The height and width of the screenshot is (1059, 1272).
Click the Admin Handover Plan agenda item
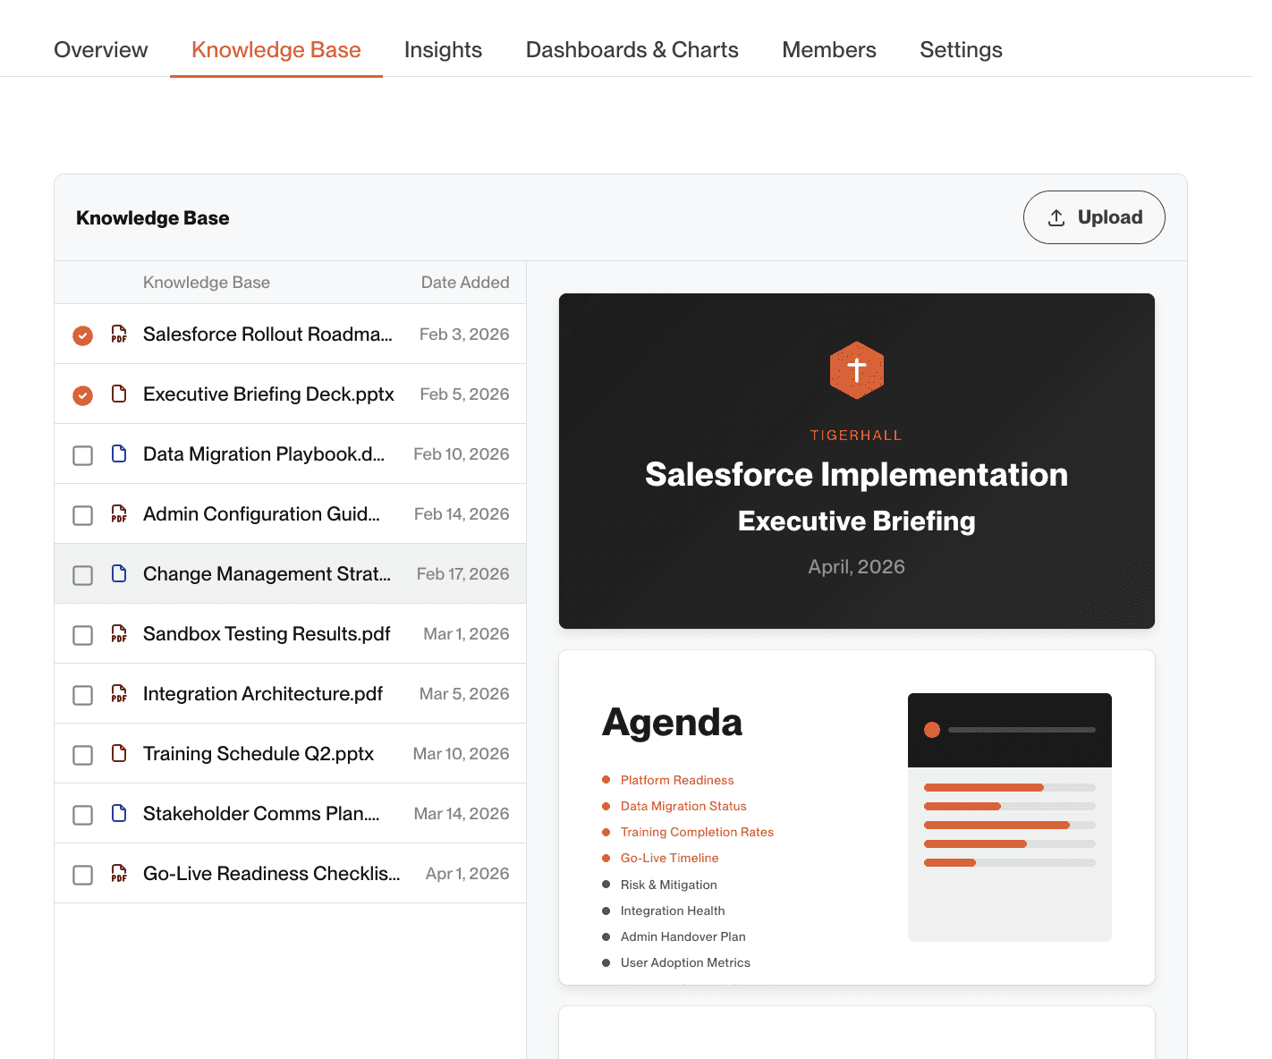(x=683, y=936)
